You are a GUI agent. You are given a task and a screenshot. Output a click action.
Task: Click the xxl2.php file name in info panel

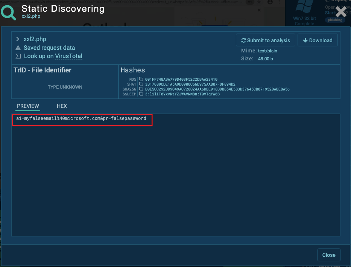click(x=35, y=39)
